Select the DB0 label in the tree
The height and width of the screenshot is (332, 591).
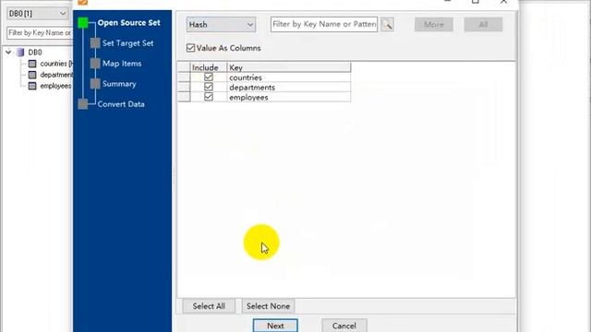click(35, 53)
